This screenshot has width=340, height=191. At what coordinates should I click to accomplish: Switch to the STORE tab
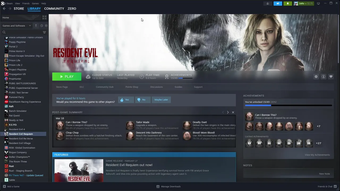coord(19,8)
